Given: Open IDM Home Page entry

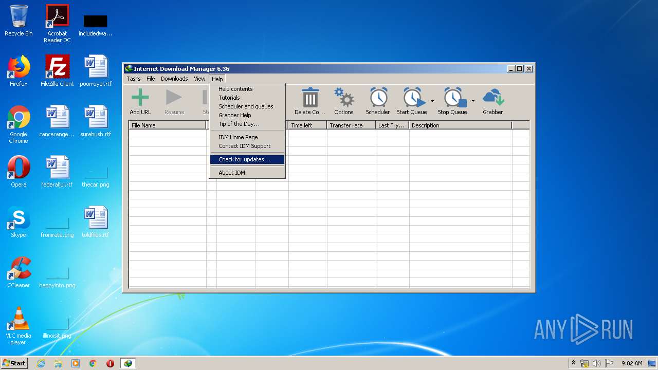Looking at the screenshot, I should coord(247,137).
